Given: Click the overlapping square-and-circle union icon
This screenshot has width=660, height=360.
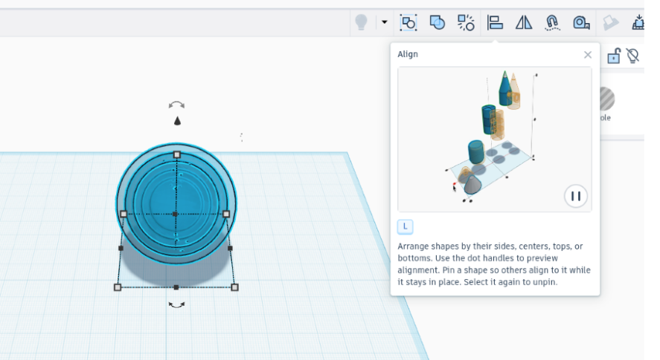Looking at the screenshot, I should 438,22.
